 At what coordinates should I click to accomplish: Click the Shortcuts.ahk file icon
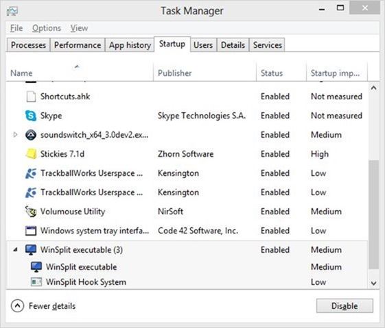click(x=31, y=97)
